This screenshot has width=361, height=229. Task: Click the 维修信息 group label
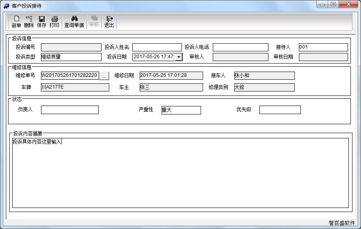pyautogui.click(x=22, y=67)
